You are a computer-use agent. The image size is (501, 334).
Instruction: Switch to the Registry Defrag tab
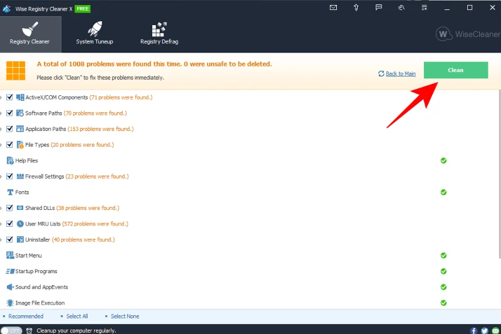pyautogui.click(x=159, y=34)
